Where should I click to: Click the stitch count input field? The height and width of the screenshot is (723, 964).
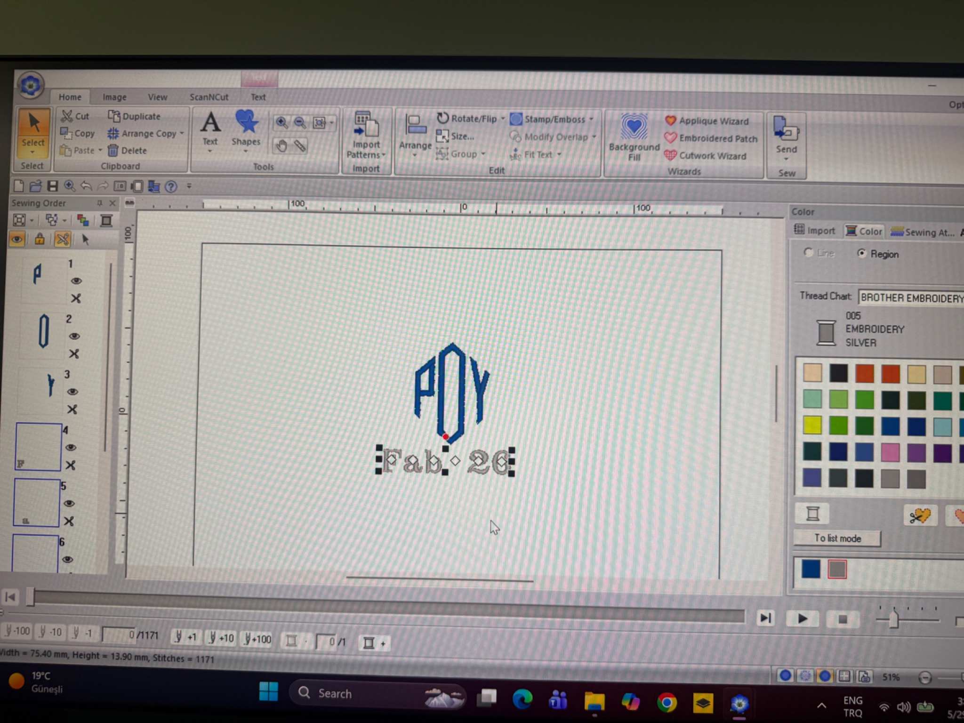pyautogui.click(x=119, y=635)
